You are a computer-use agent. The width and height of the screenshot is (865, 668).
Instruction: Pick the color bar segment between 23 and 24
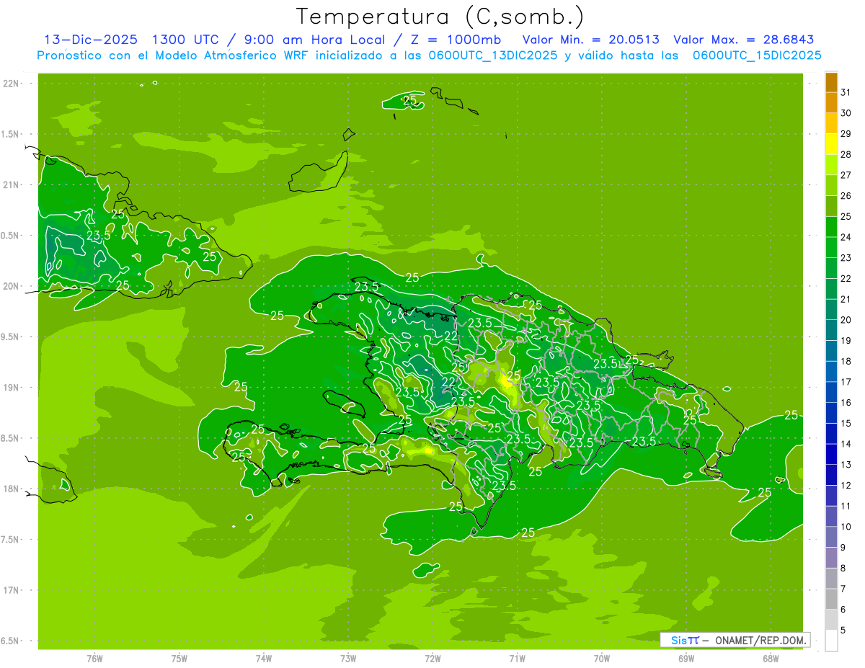(831, 248)
